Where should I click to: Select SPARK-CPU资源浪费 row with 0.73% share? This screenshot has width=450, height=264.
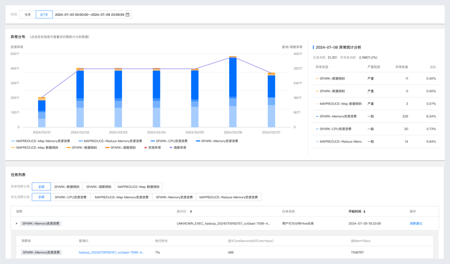point(376,129)
